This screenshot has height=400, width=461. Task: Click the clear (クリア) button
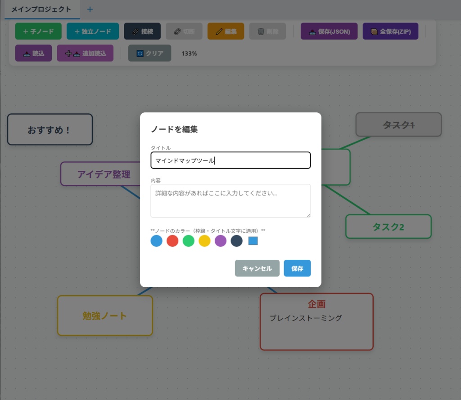149,53
